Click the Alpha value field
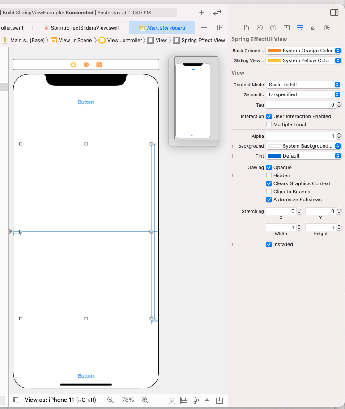Viewport: 345px width, 409px height. pos(301,136)
